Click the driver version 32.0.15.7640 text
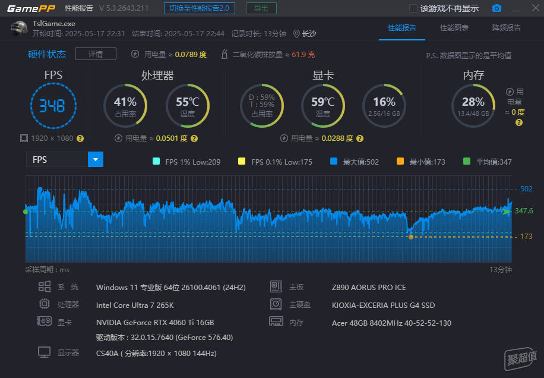This screenshot has height=378, width=544. [x=165, y=338]
